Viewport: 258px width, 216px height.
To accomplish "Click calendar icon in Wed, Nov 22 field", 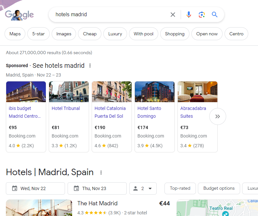I will click(x=15, y=188).
